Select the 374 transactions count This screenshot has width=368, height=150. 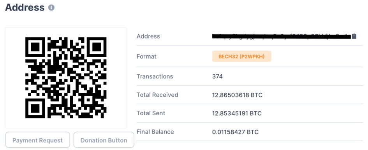pos(217,76)
